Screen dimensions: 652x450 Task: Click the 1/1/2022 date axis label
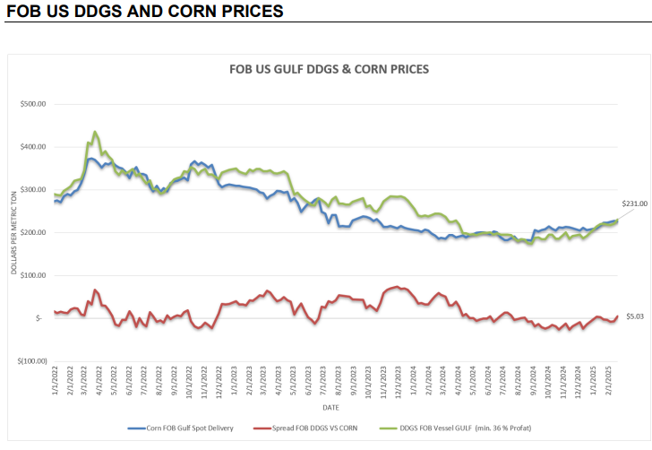[55, 380]
